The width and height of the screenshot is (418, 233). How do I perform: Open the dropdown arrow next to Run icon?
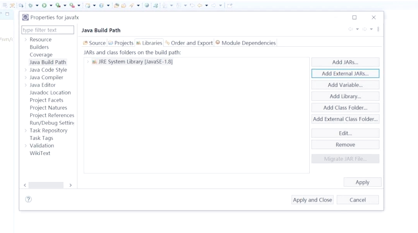click(51, 5)
